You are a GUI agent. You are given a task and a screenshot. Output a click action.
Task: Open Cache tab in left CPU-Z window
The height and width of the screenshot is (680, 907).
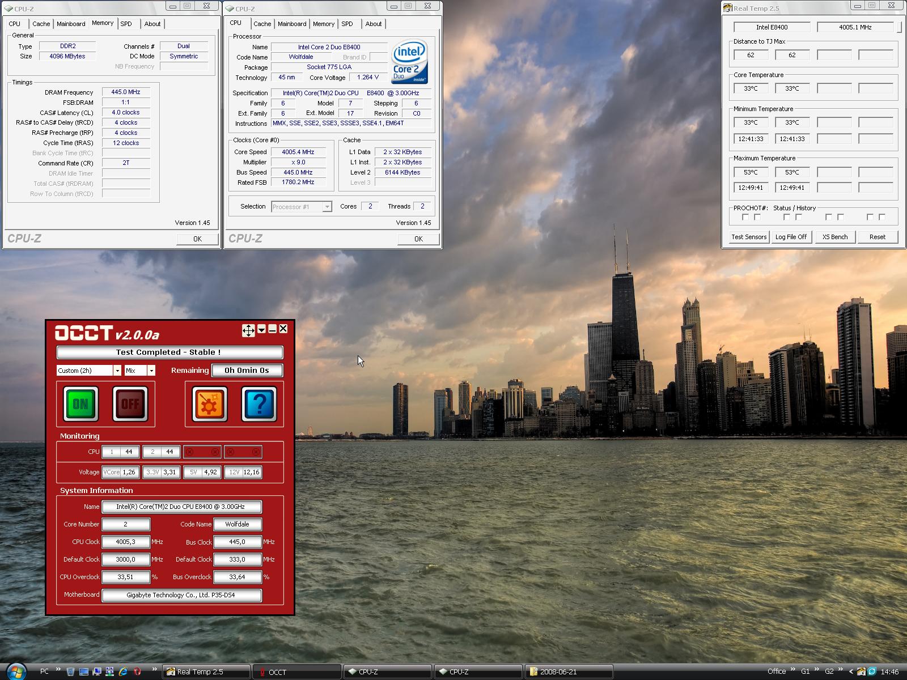[41, 24]
